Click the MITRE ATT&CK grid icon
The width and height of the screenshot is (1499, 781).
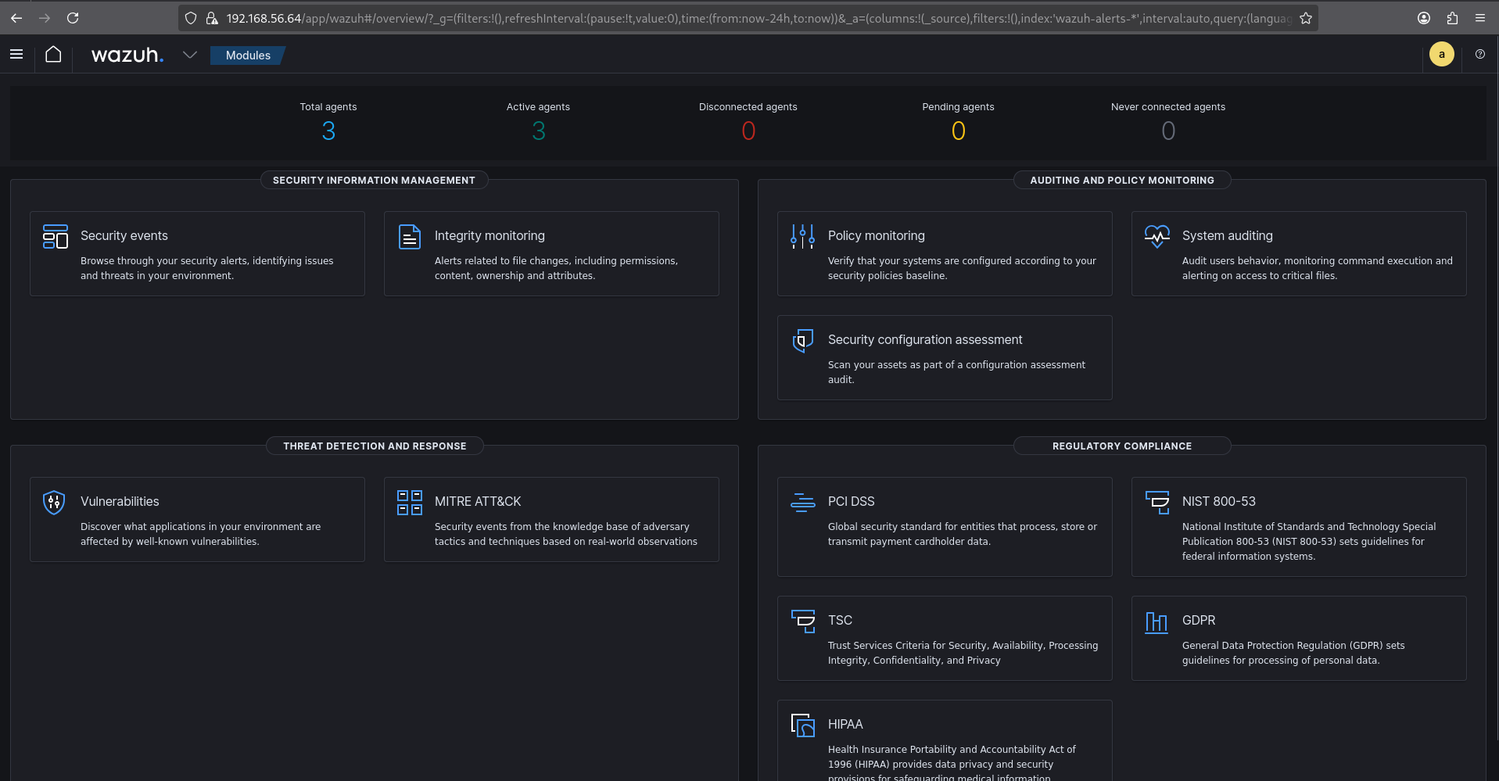coord(410,502)
